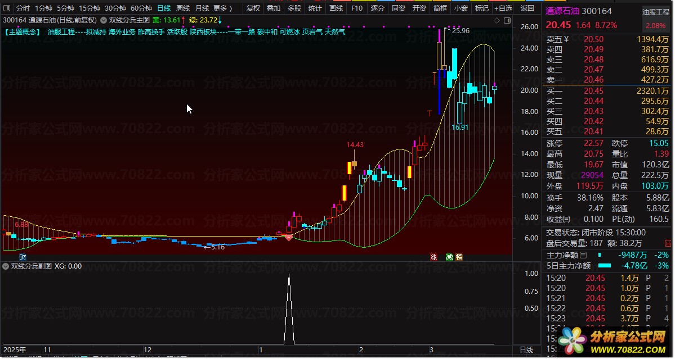Open the 双线分兵主图 indicator dropdown arrow

(104, 20)
